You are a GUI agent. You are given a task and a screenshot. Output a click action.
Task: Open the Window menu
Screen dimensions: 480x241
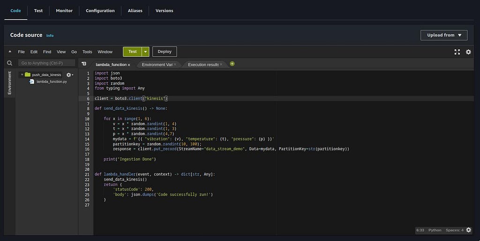tap(105, 52)
